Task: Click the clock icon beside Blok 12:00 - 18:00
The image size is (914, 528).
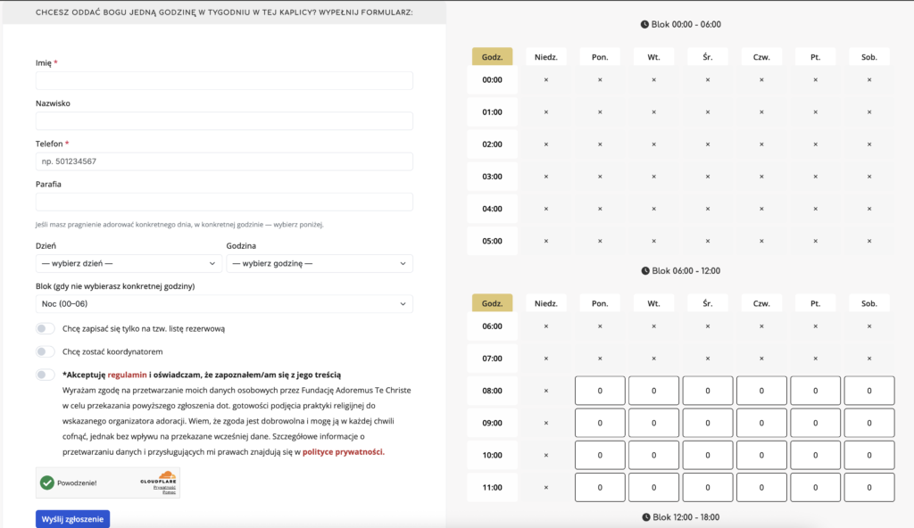Action: point(646,517)
